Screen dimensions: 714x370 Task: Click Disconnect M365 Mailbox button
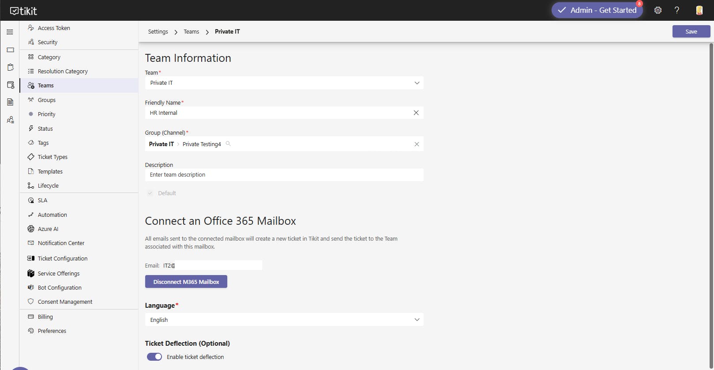click(186, 282)
